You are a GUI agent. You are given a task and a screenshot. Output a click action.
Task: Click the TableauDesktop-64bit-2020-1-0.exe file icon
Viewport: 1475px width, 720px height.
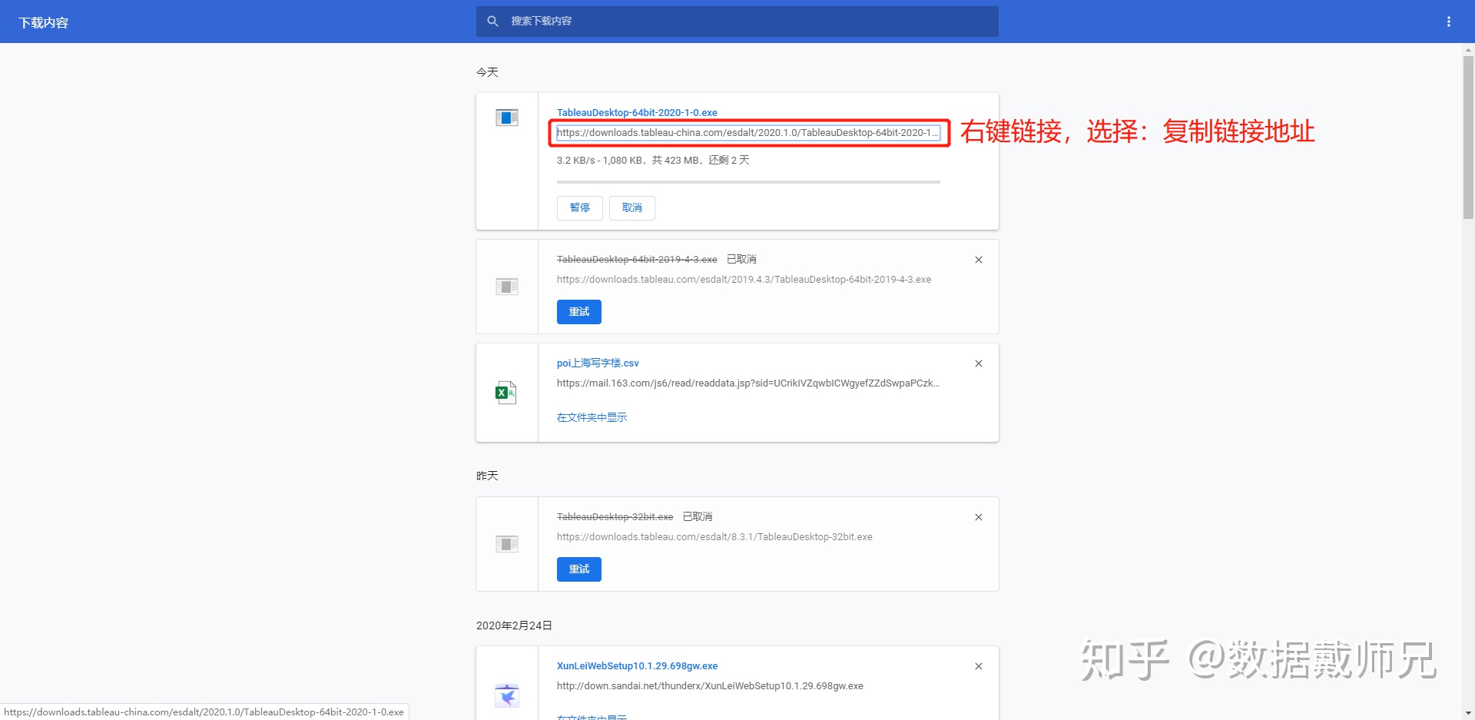tap(507, 118)
